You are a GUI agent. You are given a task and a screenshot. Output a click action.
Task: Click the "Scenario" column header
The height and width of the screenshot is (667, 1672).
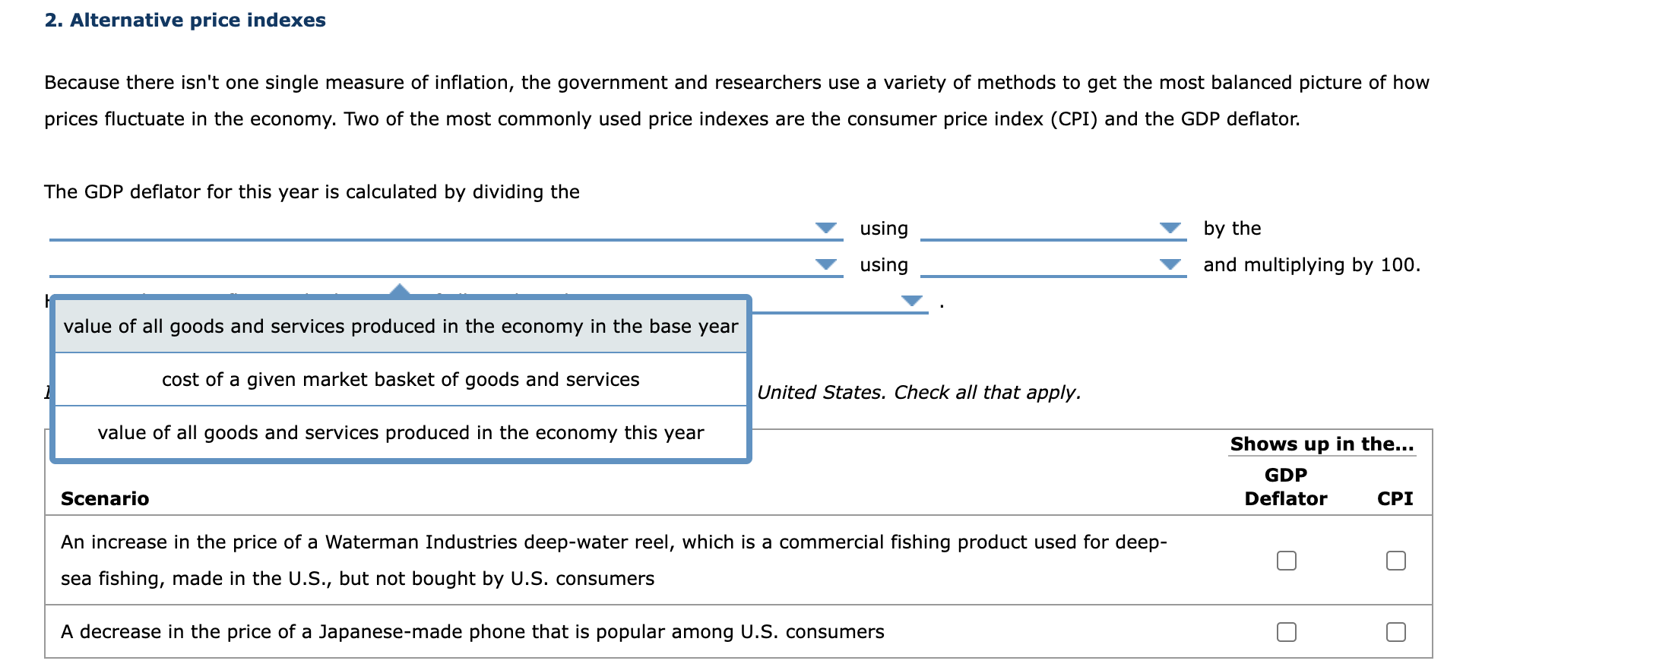click(105, 498)
